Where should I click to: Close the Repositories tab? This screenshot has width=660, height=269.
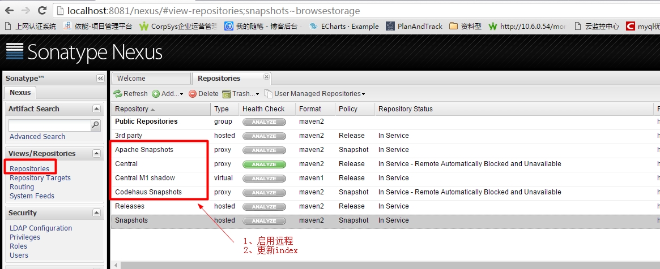266,76
